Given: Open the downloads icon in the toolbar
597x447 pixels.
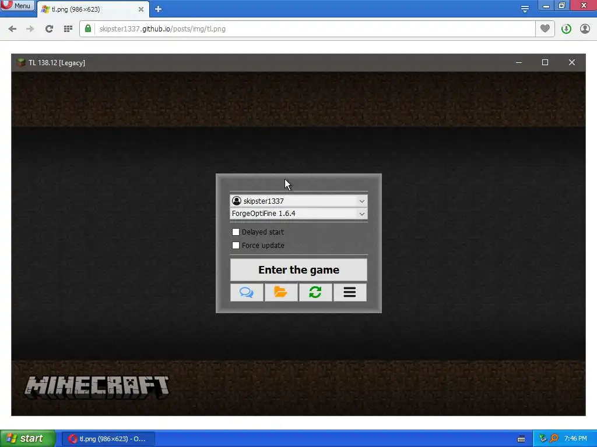Looking at the screenshot, I should (x=566, y=29).
